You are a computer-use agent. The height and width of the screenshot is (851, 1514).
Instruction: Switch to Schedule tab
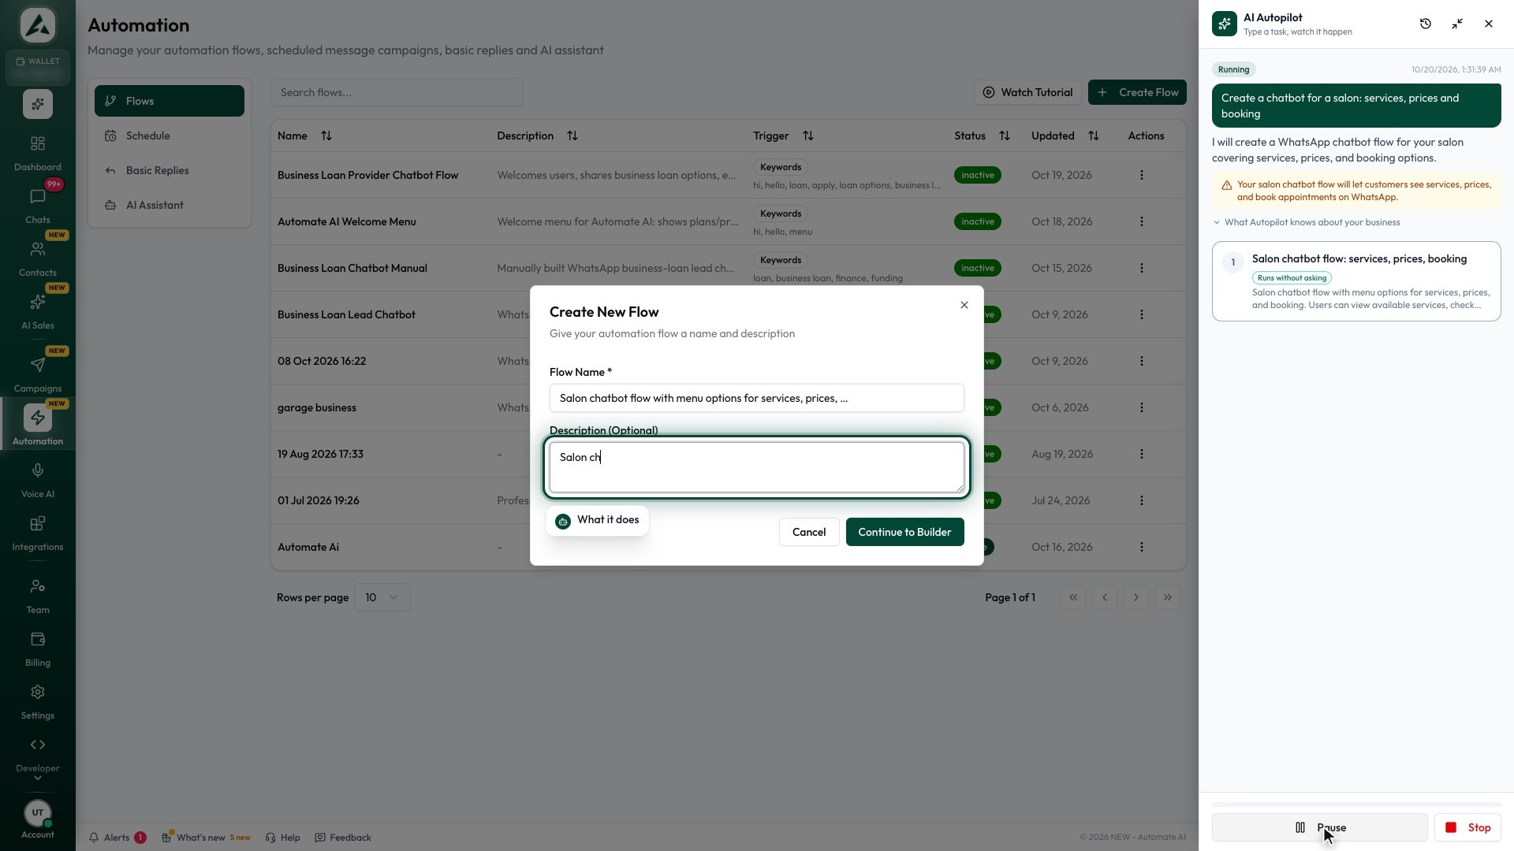point(170,136)
